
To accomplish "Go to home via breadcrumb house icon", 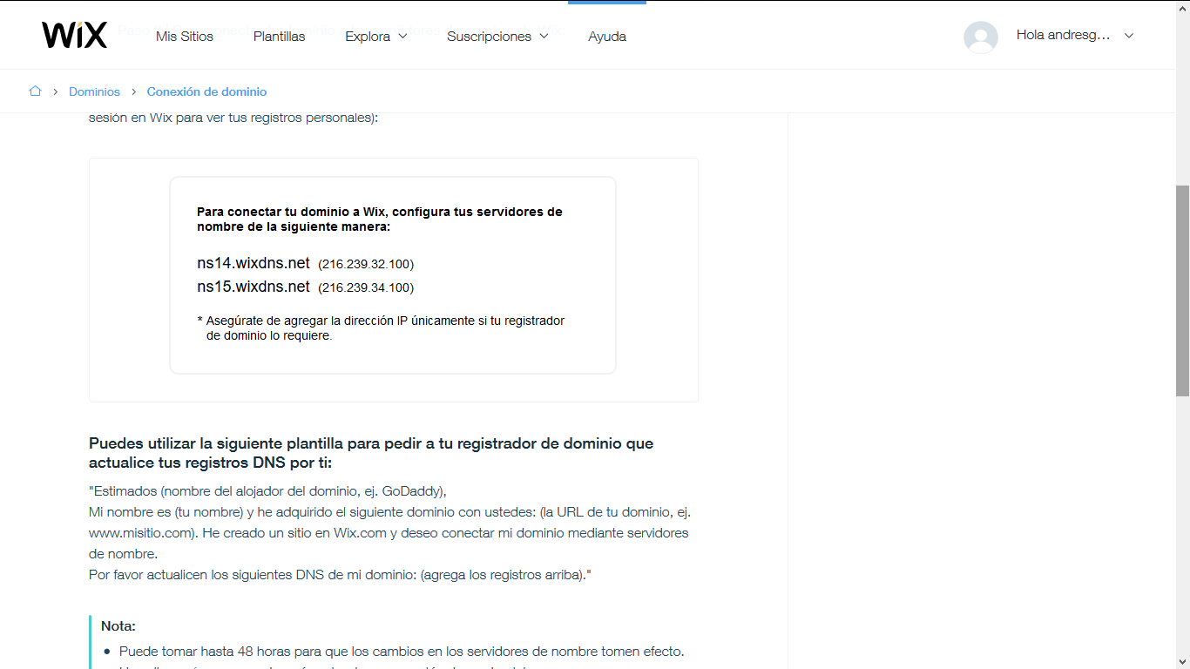I will [x=35, y=91].
